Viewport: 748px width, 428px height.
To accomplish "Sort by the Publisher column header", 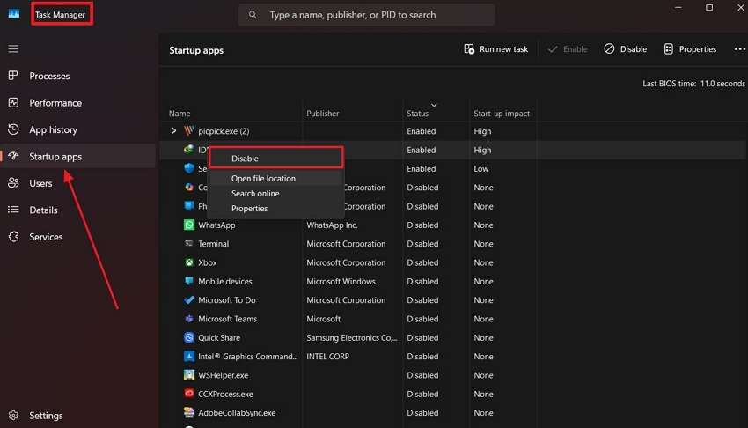I will [x=322, y=113].
